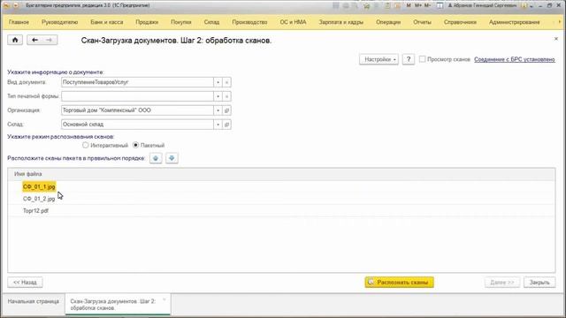The image size is (566, 318).
Task: Enable the Просмотр сканов checkbox
Action: point(422,59)
